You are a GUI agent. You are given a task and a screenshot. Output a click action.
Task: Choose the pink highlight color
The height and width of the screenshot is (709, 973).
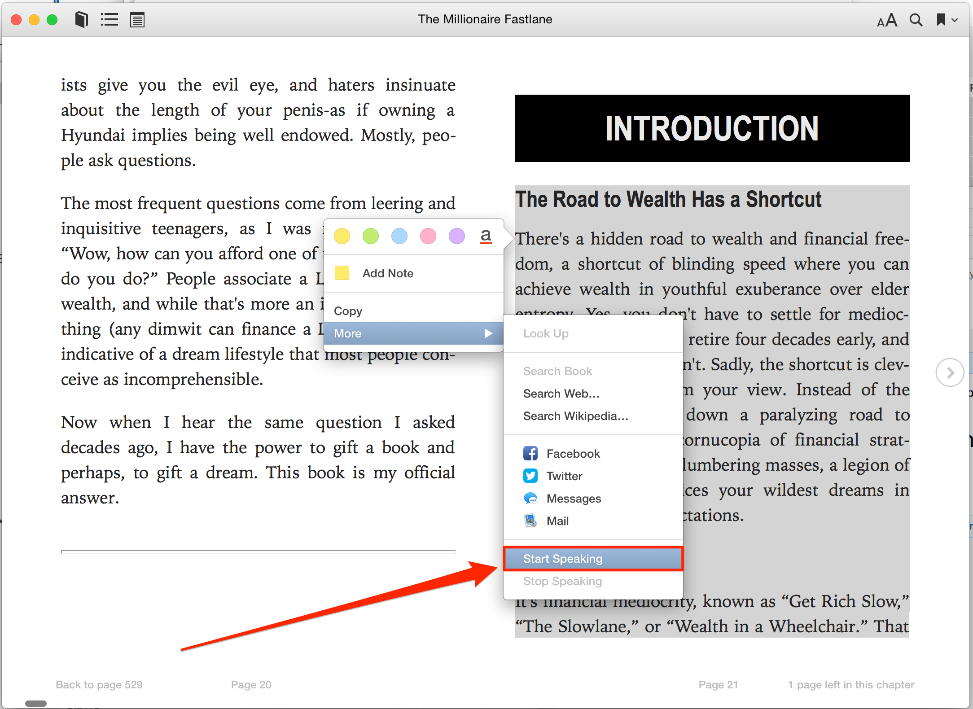point(428,236)
